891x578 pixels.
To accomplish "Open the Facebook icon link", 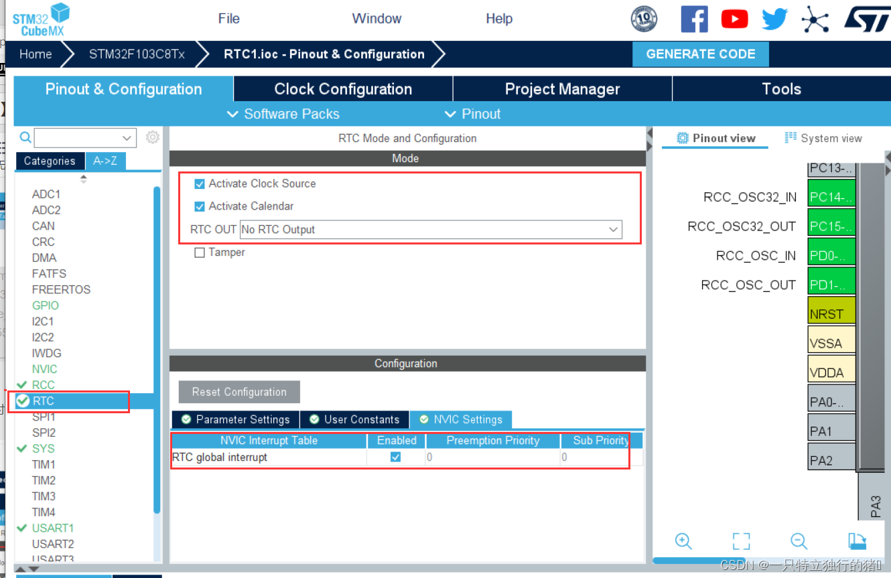I will tap(694, 19).
